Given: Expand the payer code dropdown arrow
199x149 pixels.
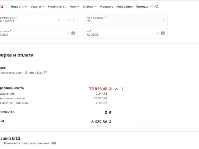Looking at the screenshot, I should [68, 20].
